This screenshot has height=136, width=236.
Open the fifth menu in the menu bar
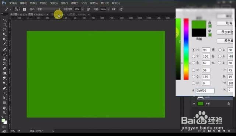tap(54, 3)
